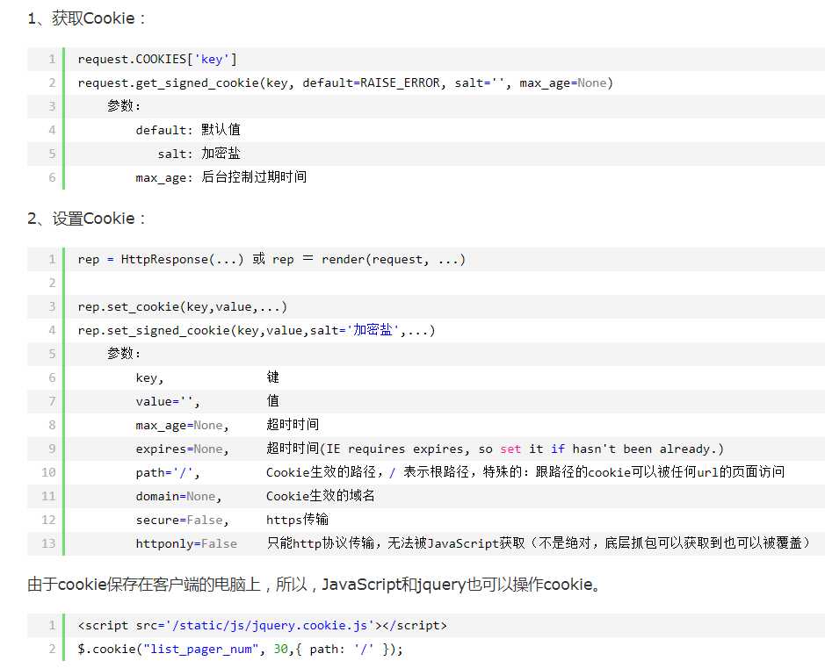Click the domain=None parameter row

tap(255, 496)
